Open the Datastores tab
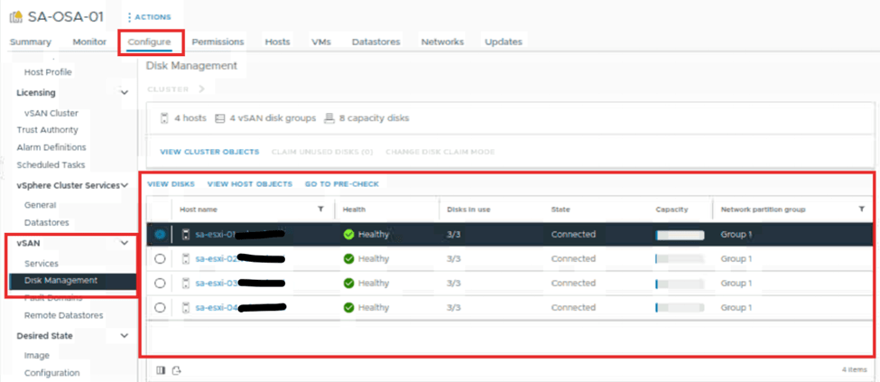The image size is (880, 382). point(375,42)
